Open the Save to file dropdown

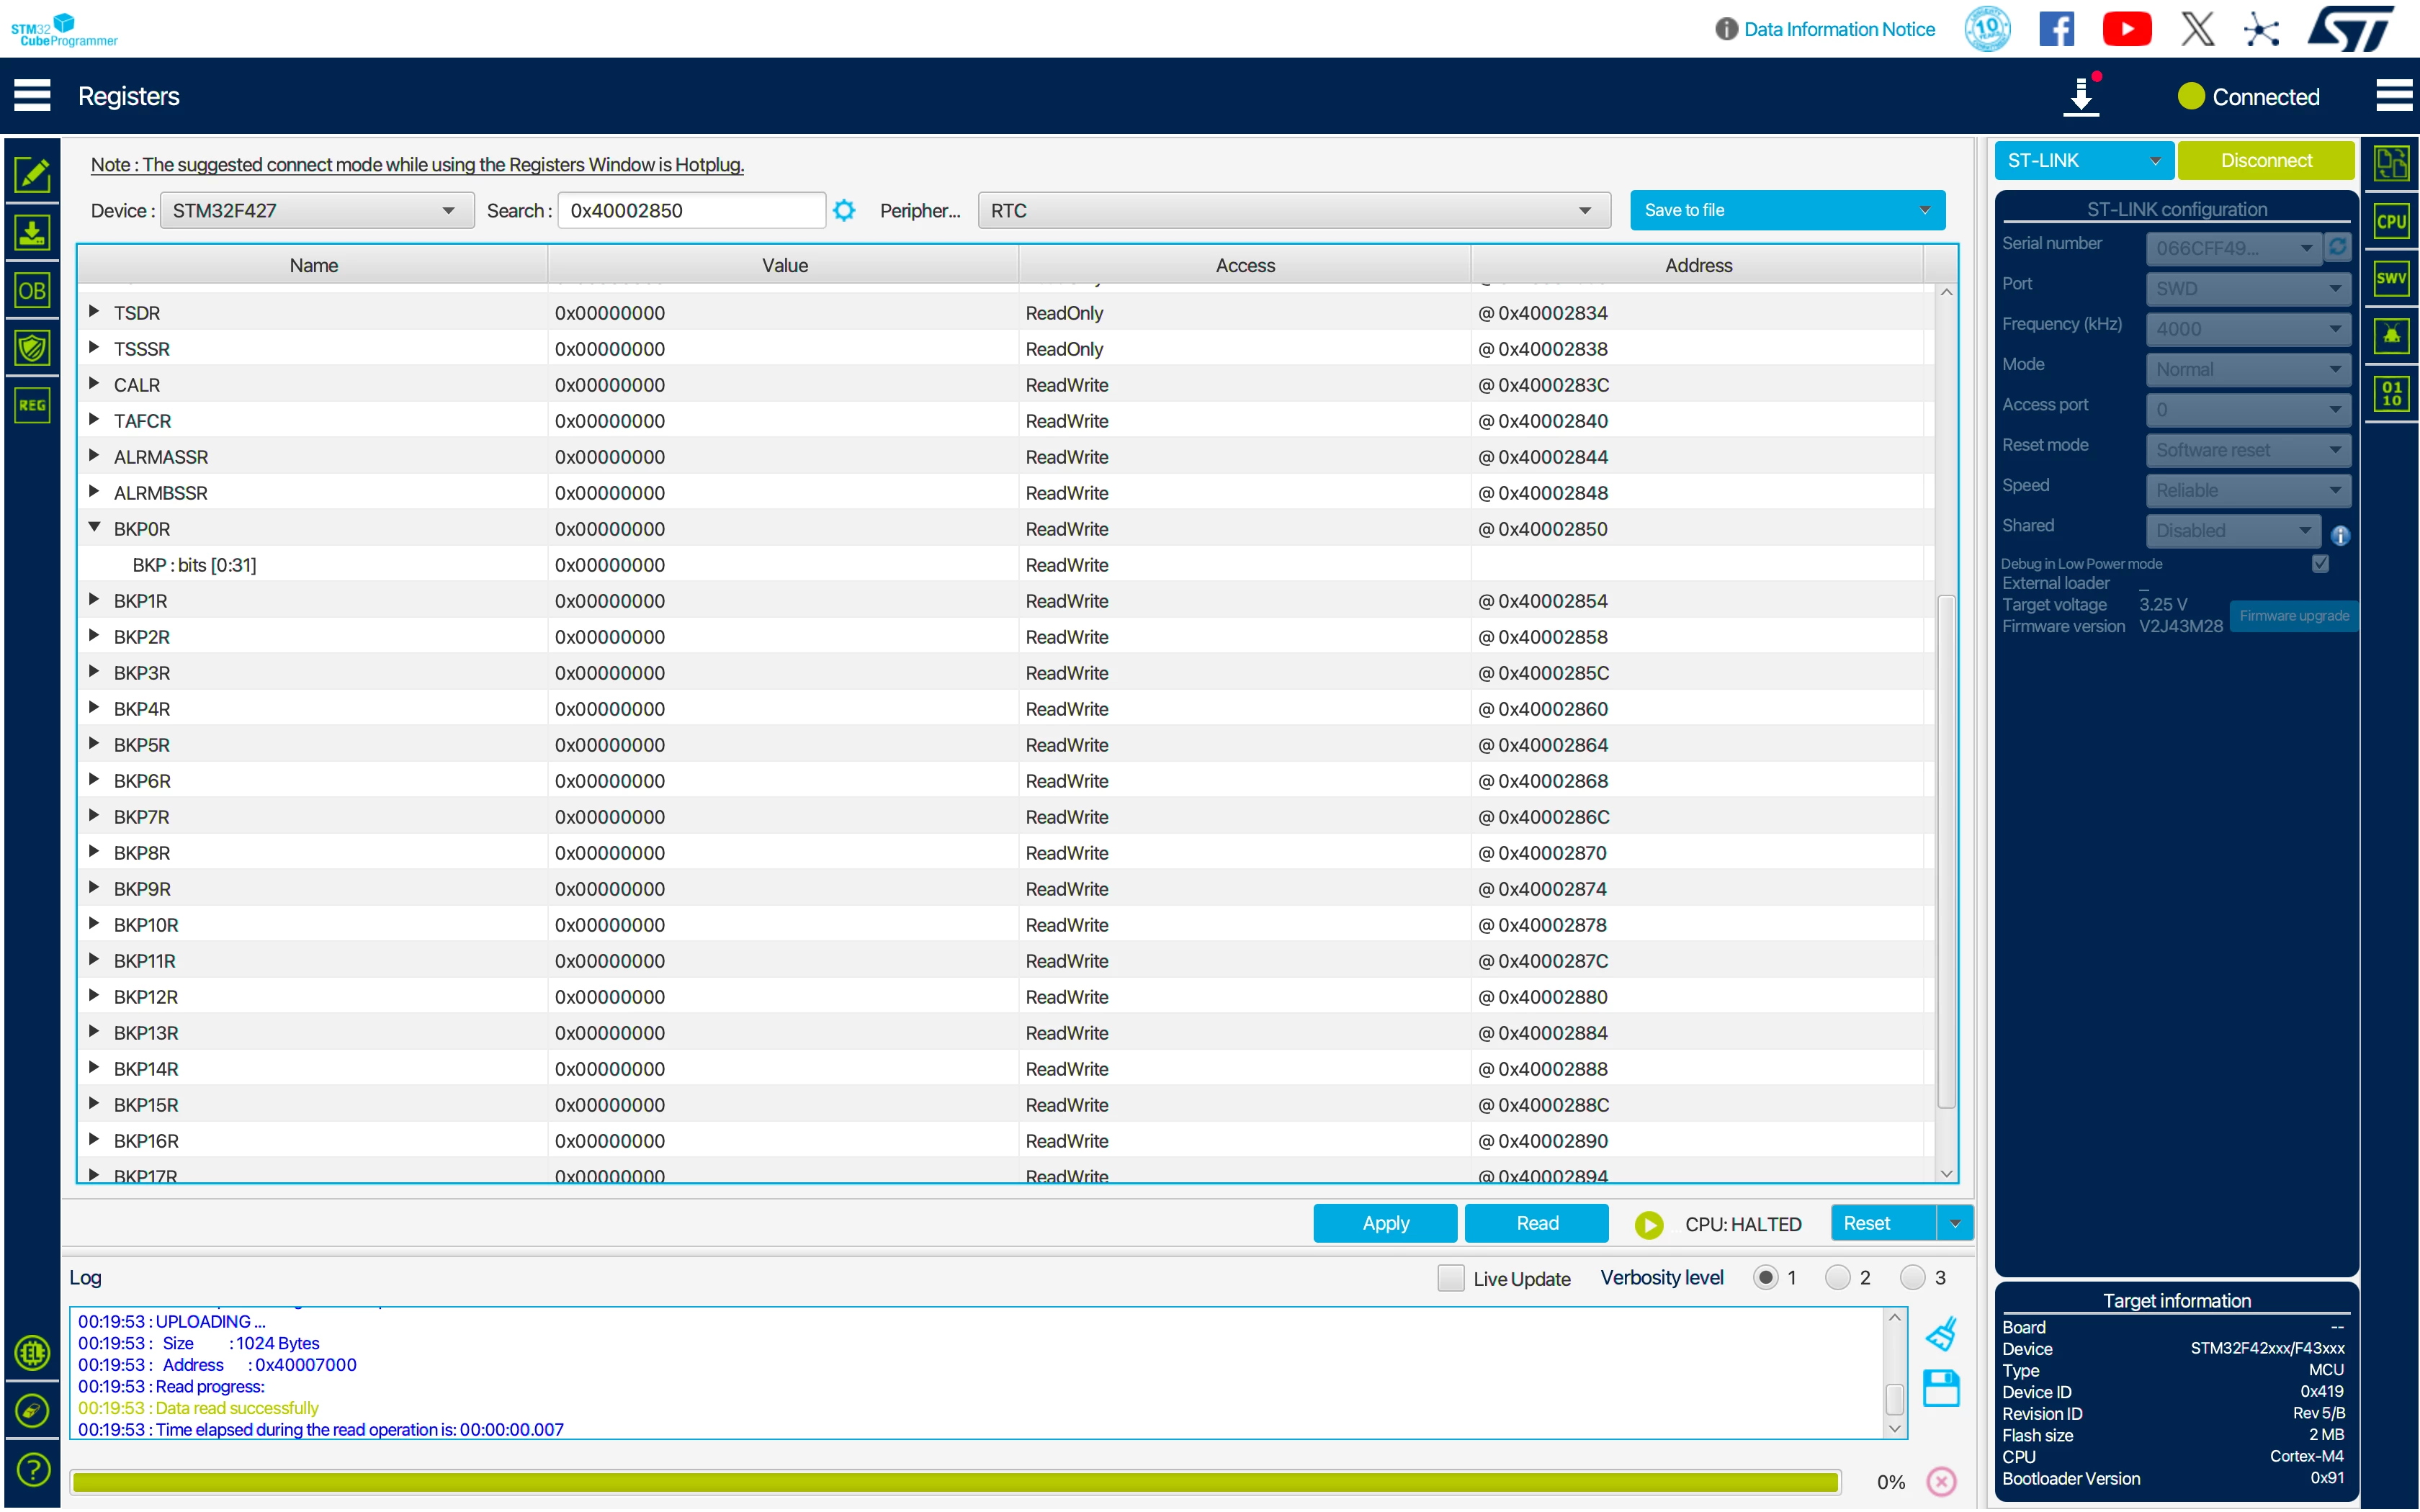[1787, 210]
